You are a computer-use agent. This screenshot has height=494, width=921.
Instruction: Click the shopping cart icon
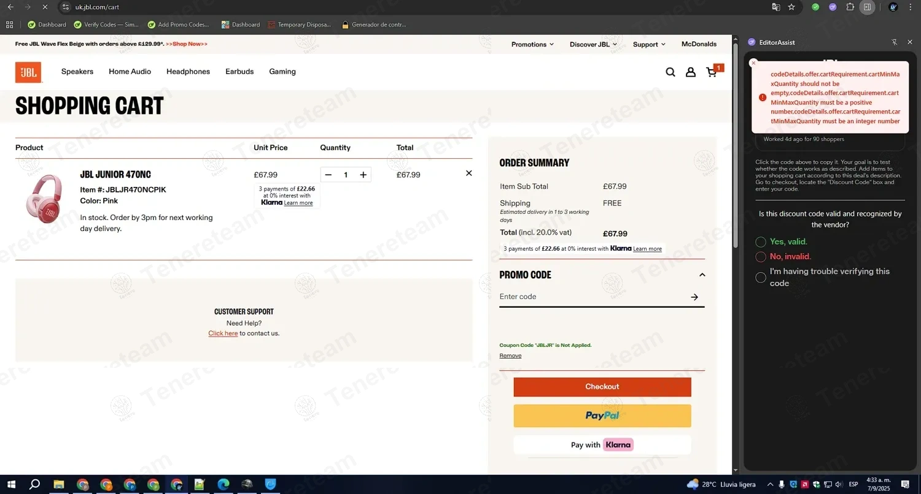click(712, 72)
